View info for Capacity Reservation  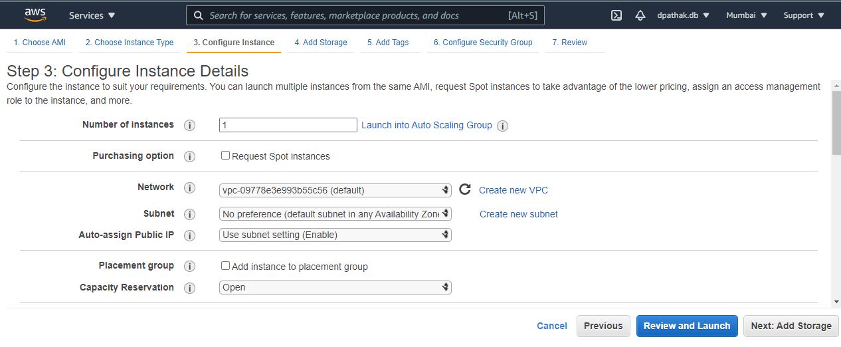tap(189, 289)
